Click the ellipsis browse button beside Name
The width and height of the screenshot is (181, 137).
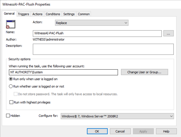tap(168, 33)
